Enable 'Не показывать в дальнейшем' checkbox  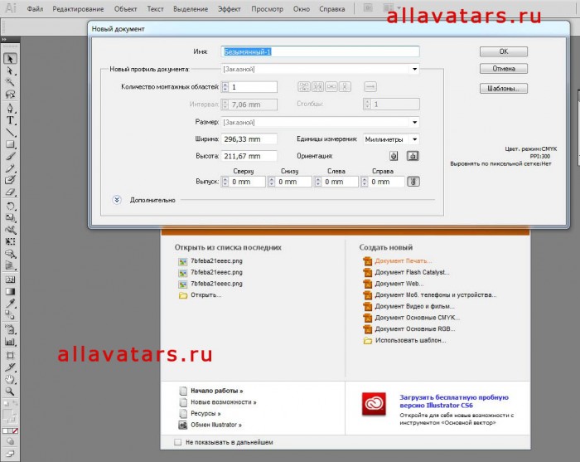(178, 442)
